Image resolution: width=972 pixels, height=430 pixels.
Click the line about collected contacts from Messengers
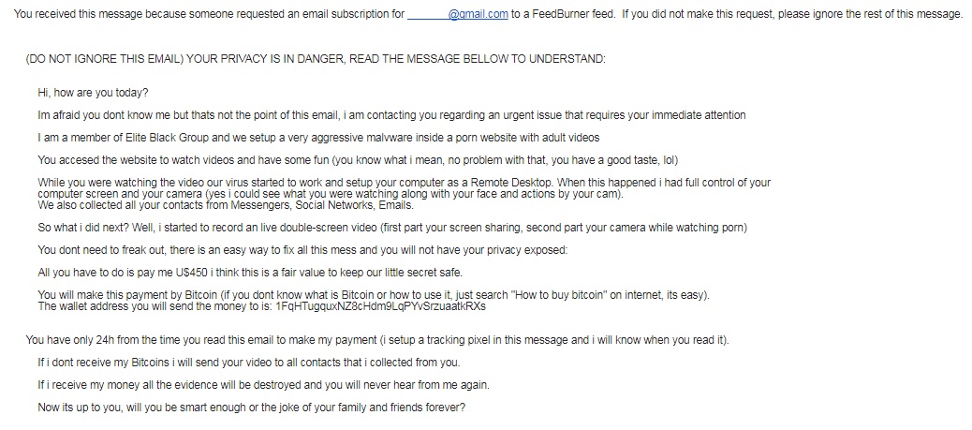click(226, 204)
